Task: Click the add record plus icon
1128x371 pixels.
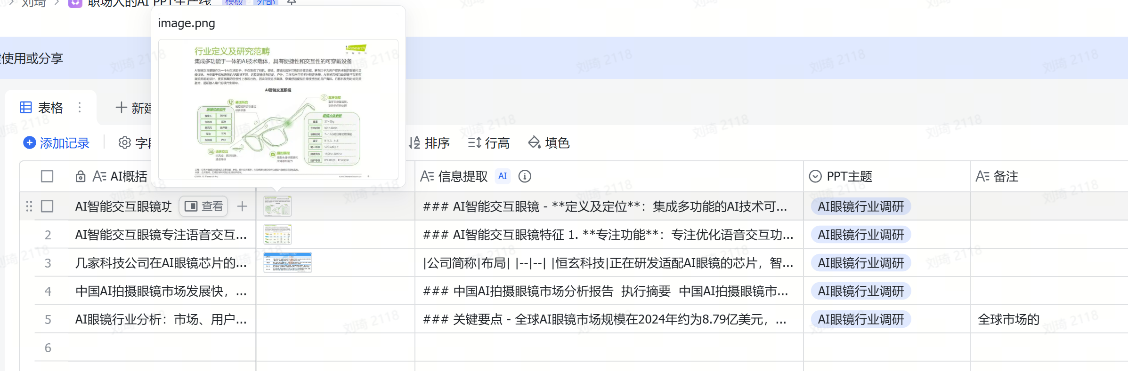Action: pyautogui.click(x=29, y=142)
